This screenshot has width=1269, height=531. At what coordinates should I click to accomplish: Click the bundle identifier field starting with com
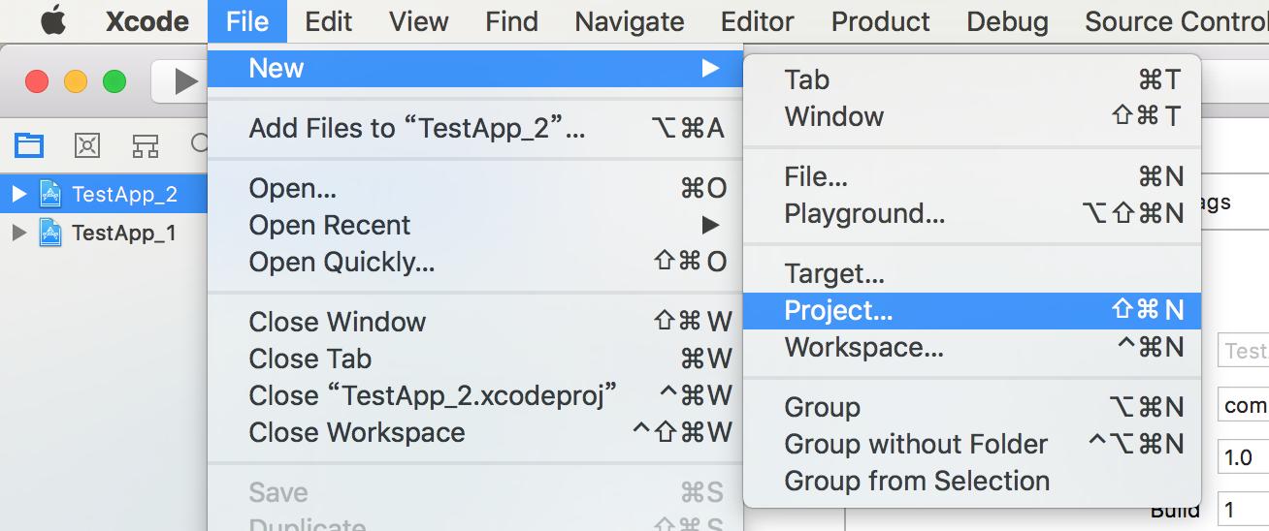click(x=1243, y=404)
